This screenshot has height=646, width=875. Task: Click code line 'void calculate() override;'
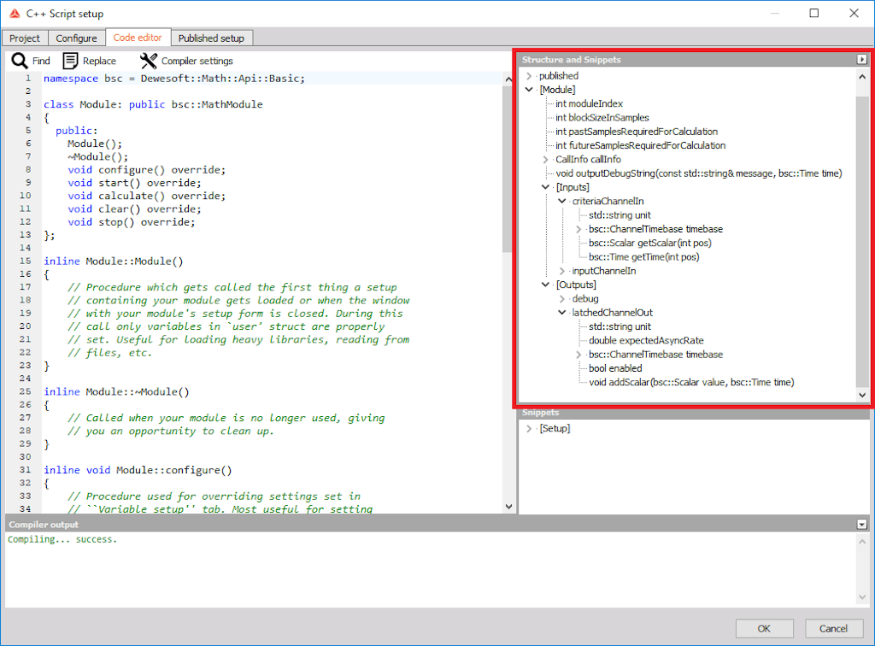[146, 196]
